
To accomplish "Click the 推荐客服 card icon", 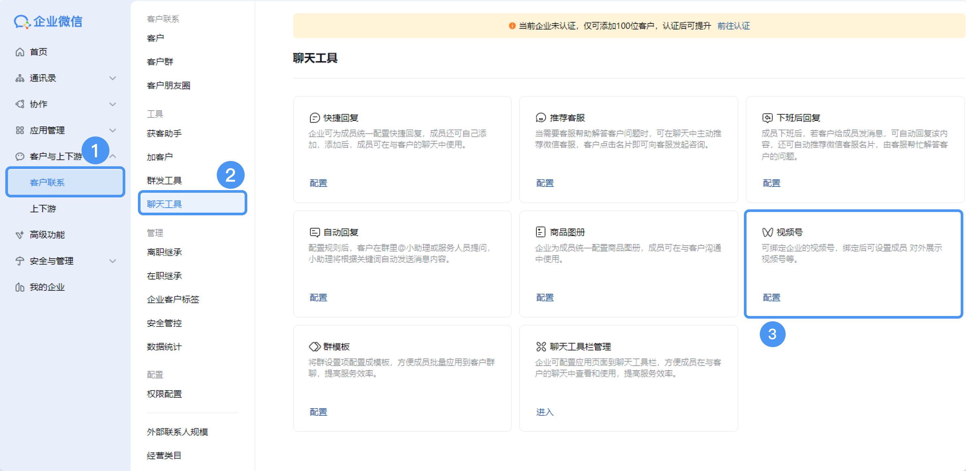I will click(x=540, y=118).
